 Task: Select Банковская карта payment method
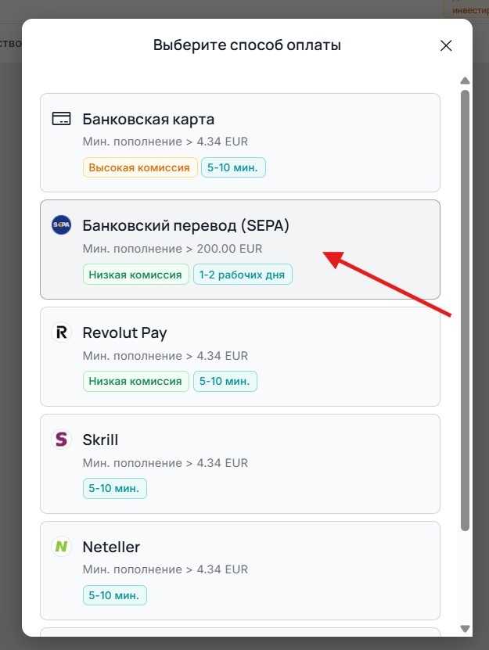[239, 142]
